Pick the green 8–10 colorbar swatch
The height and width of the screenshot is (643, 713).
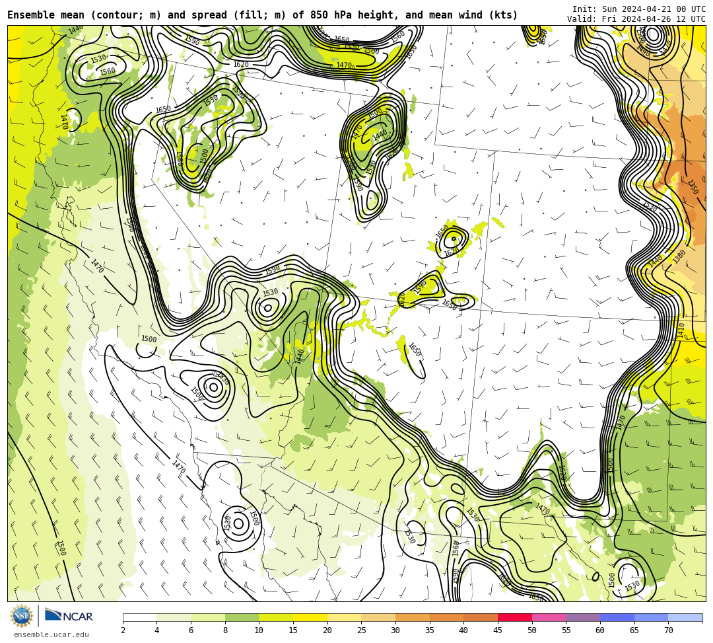(x=242, y=617)
